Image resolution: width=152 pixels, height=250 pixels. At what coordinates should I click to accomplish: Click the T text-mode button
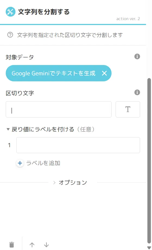point(128,109)
